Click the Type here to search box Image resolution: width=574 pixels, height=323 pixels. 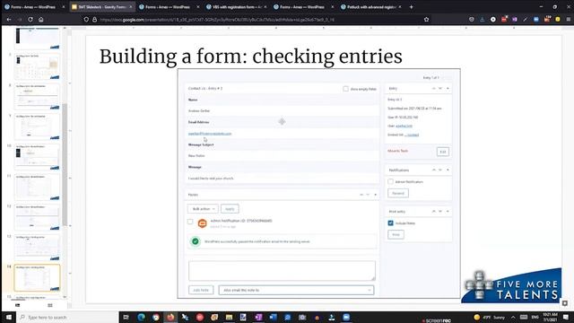pyautogui.click(x=68, y=317)
